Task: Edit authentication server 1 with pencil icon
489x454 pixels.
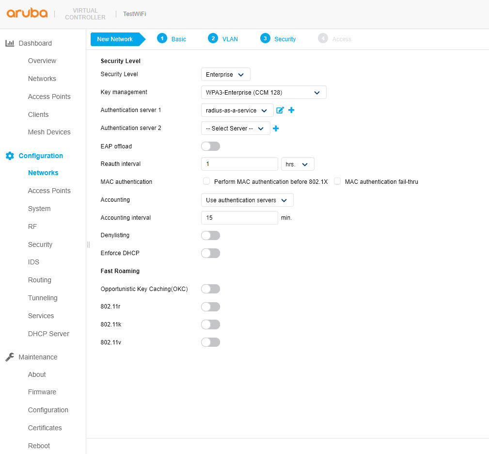Action: coord(280,110)
